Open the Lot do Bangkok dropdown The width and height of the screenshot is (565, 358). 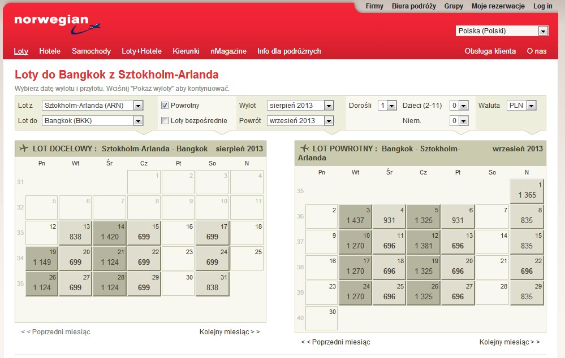point(93,120)
